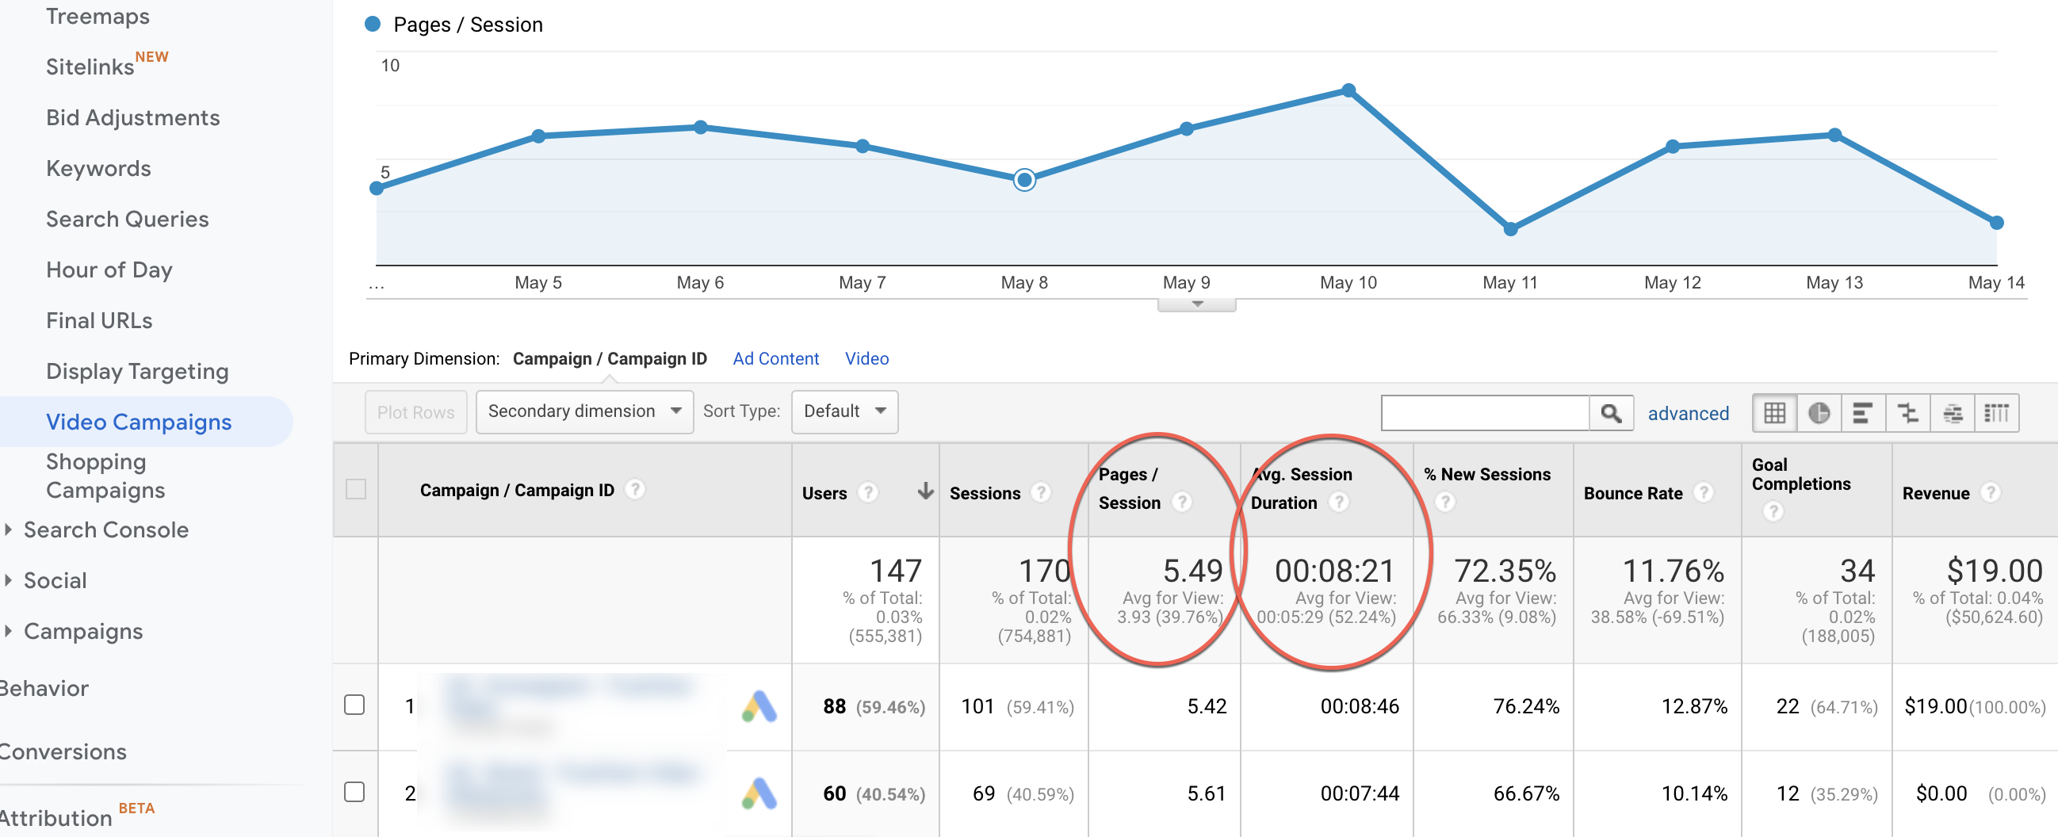Open the Pages / Session column help tooltip
Viewport: 2058px width, 837px height.
pos(1182,503)
